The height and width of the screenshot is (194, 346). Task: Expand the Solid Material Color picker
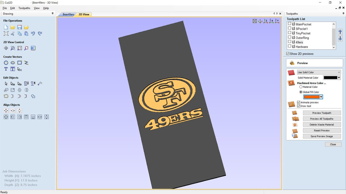[339, 78]
